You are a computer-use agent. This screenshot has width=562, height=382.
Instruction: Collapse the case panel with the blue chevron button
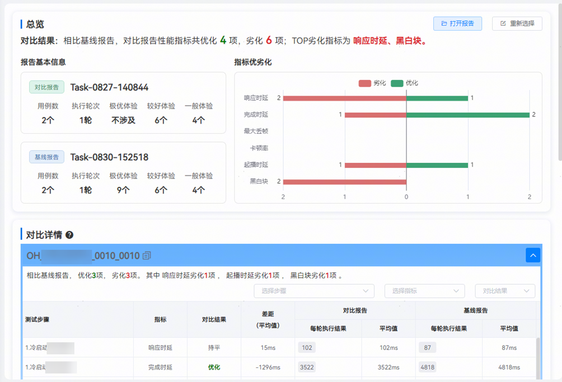tap(533, 255)
